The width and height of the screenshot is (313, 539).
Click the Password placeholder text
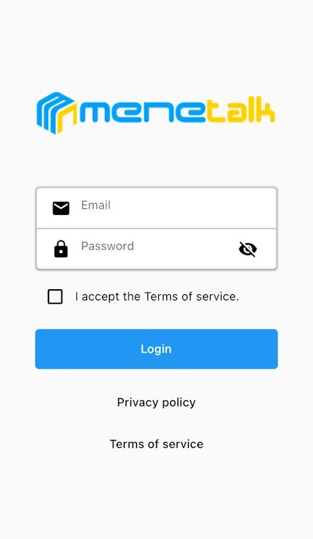108,246
